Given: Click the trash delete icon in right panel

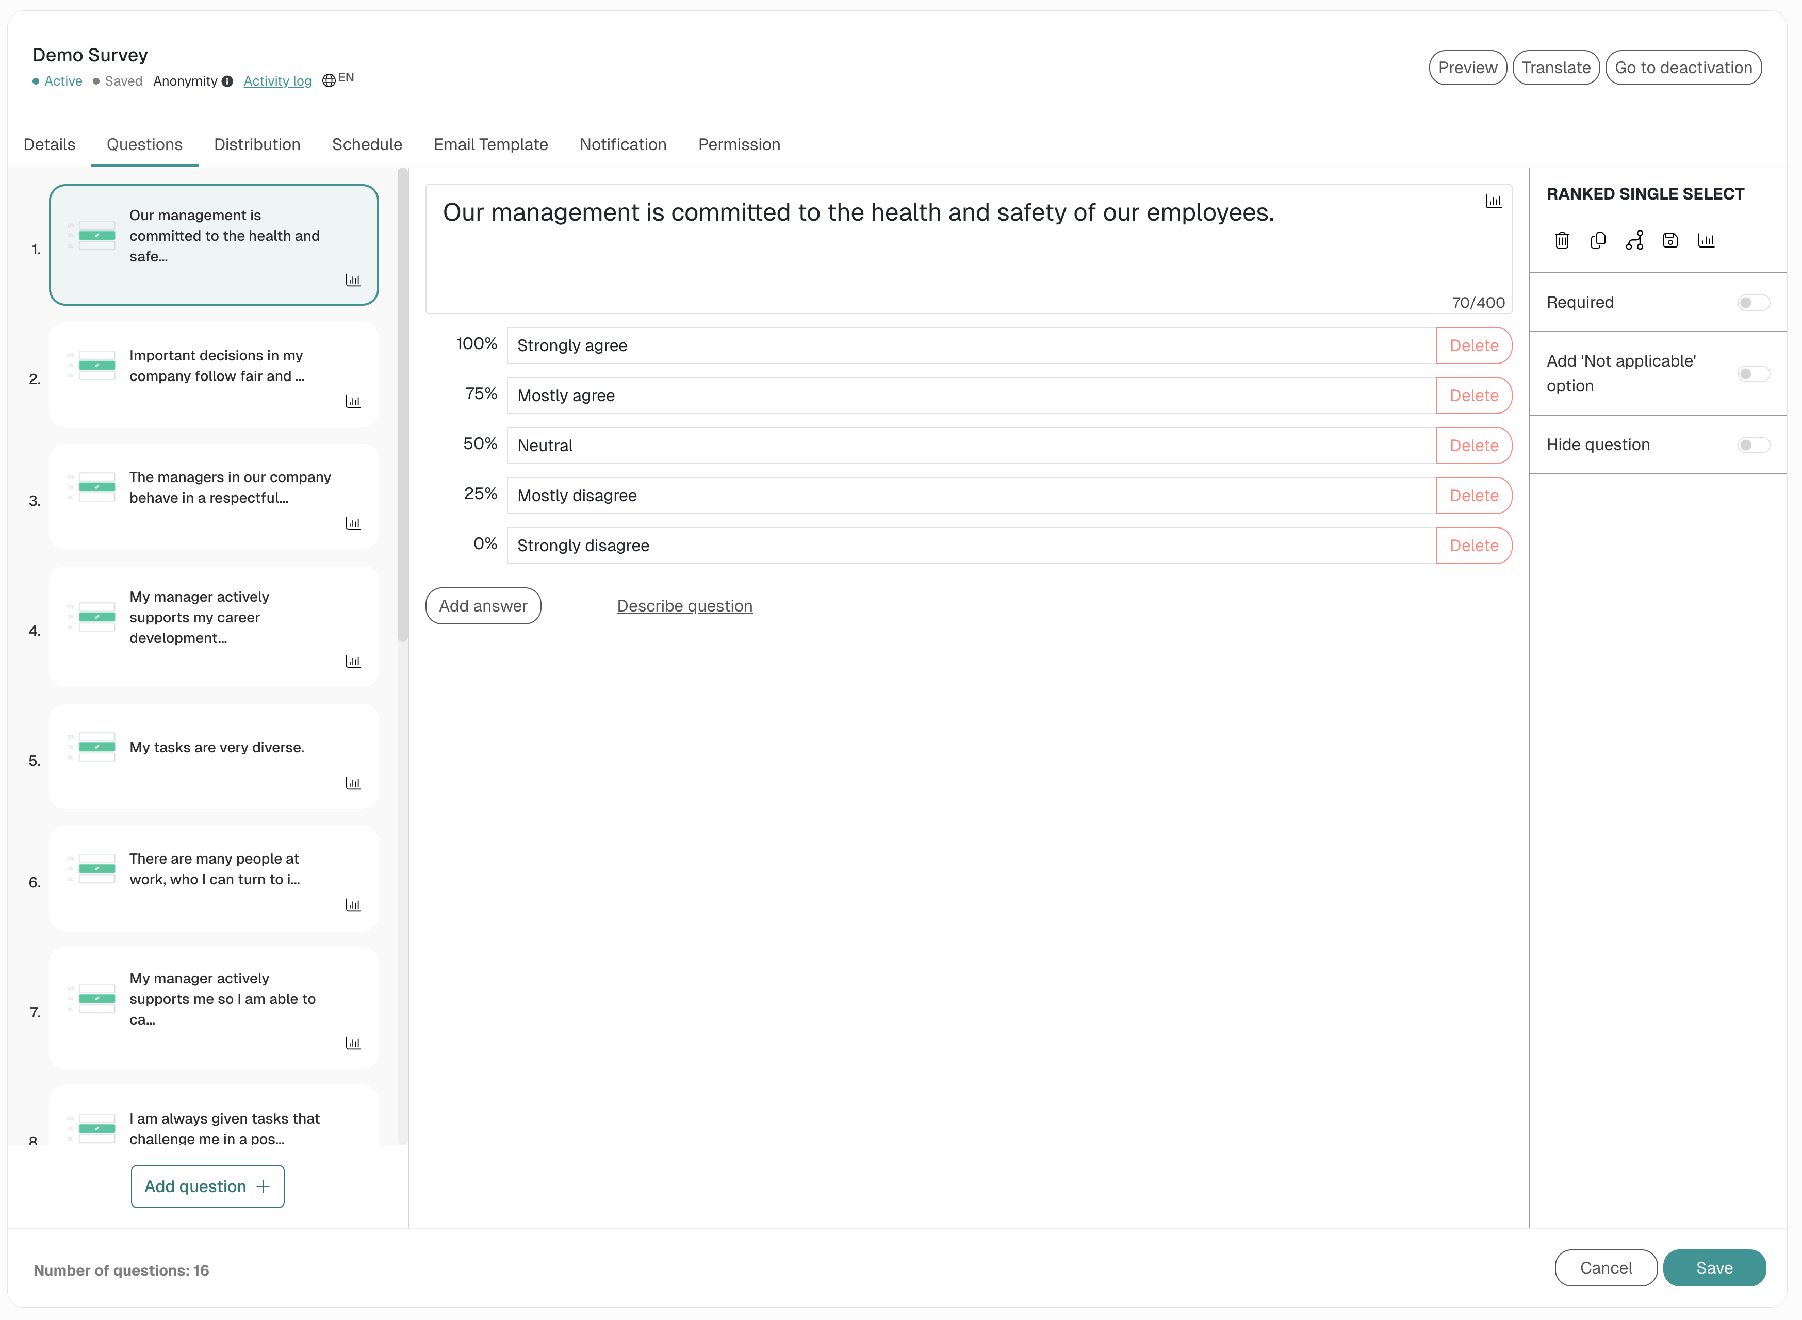Looking at the screenshot, I should (1562, 240).
